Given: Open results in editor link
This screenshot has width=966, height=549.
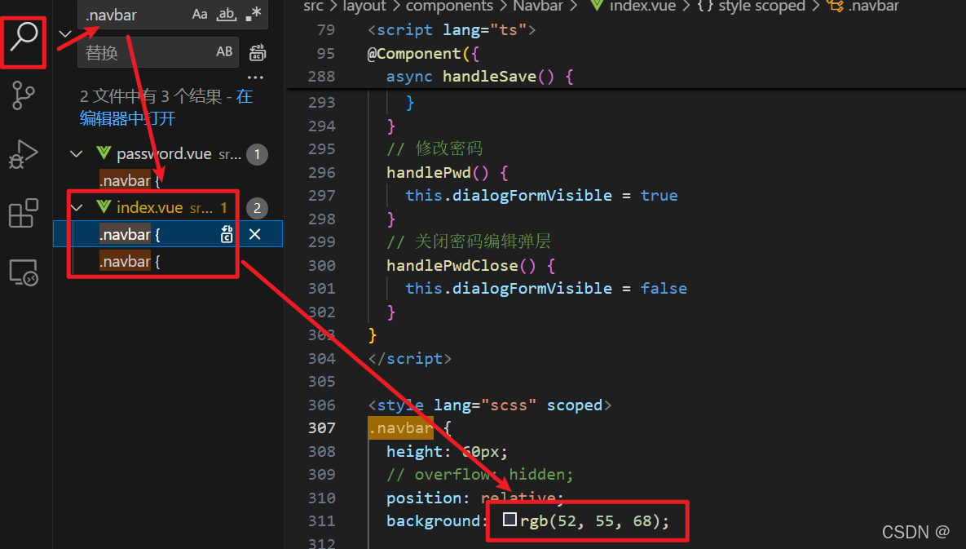Looking at the screenshot, I should click(166, 107).
